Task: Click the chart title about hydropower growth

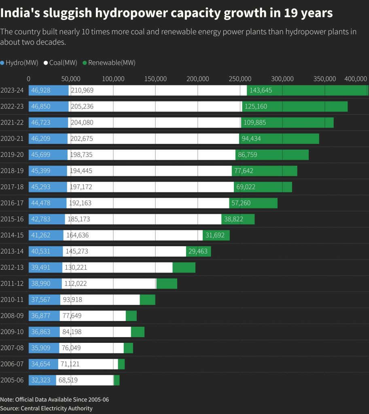Action: tap(166, 13)
